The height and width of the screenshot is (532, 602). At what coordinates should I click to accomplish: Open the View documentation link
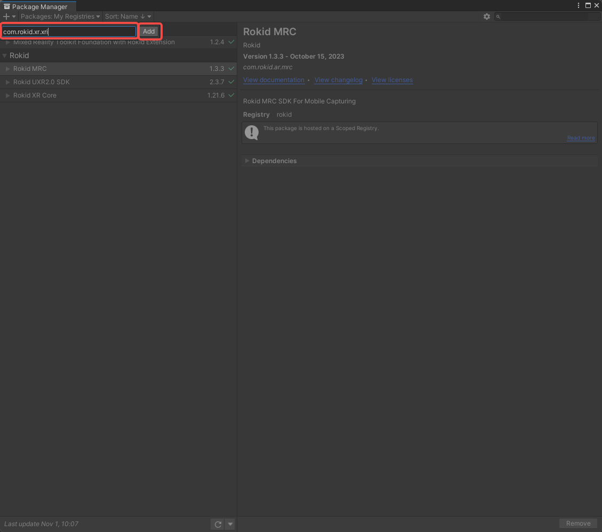click(274, 80)
